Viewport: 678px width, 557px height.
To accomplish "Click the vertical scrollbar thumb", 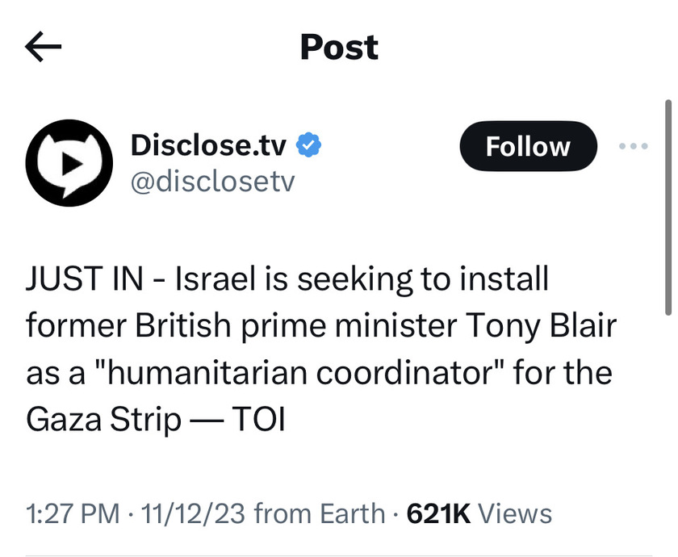I will [668, 207].
